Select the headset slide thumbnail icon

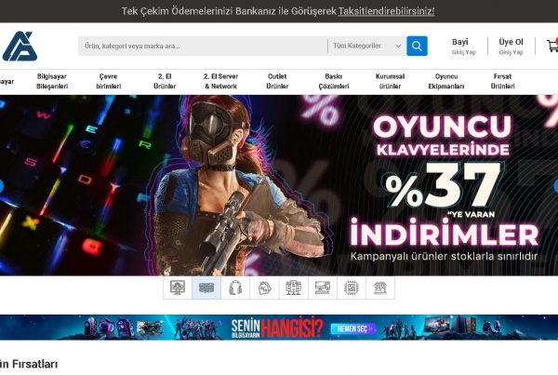pos(235,288)
